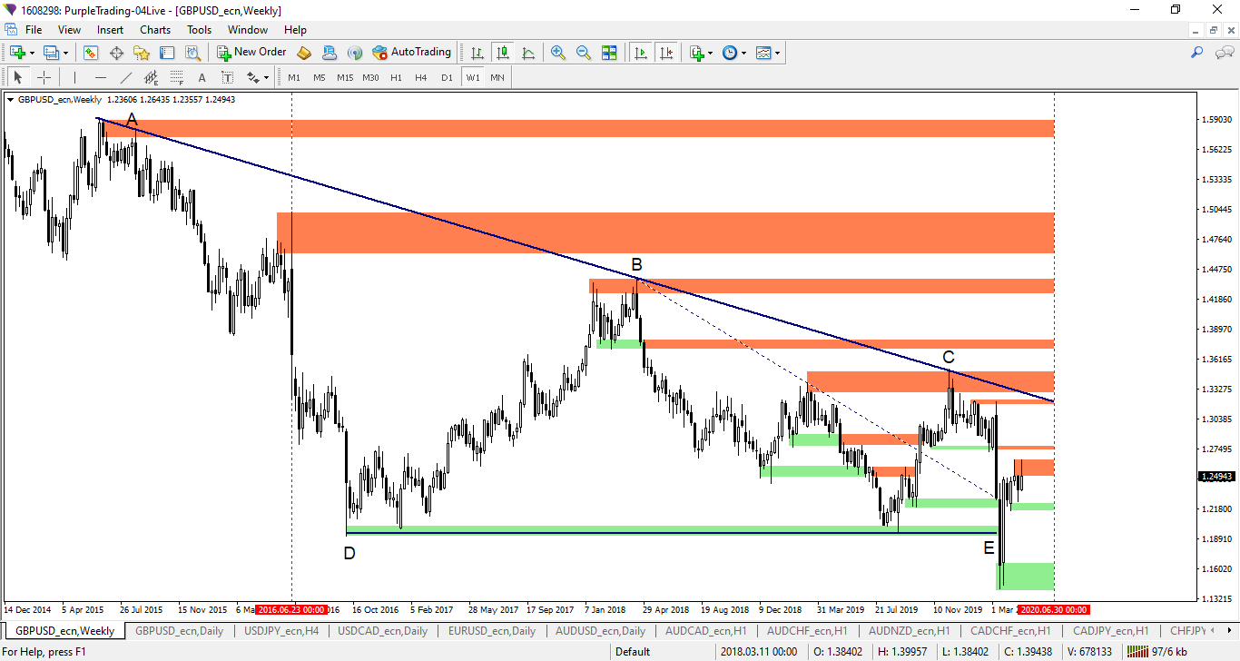
Task: Open the Data Window crosshair icon
Action: click(x=116, y=53)
